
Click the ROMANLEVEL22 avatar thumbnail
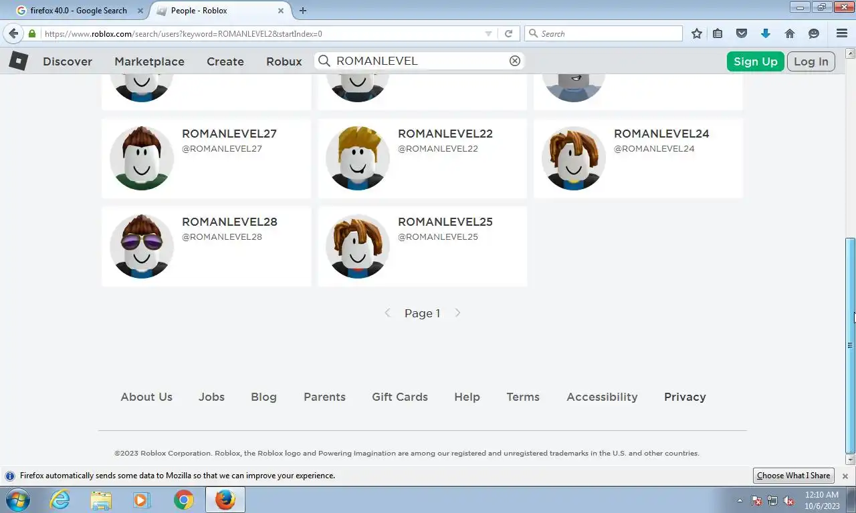pyautogui.click(x=358, y=158)
